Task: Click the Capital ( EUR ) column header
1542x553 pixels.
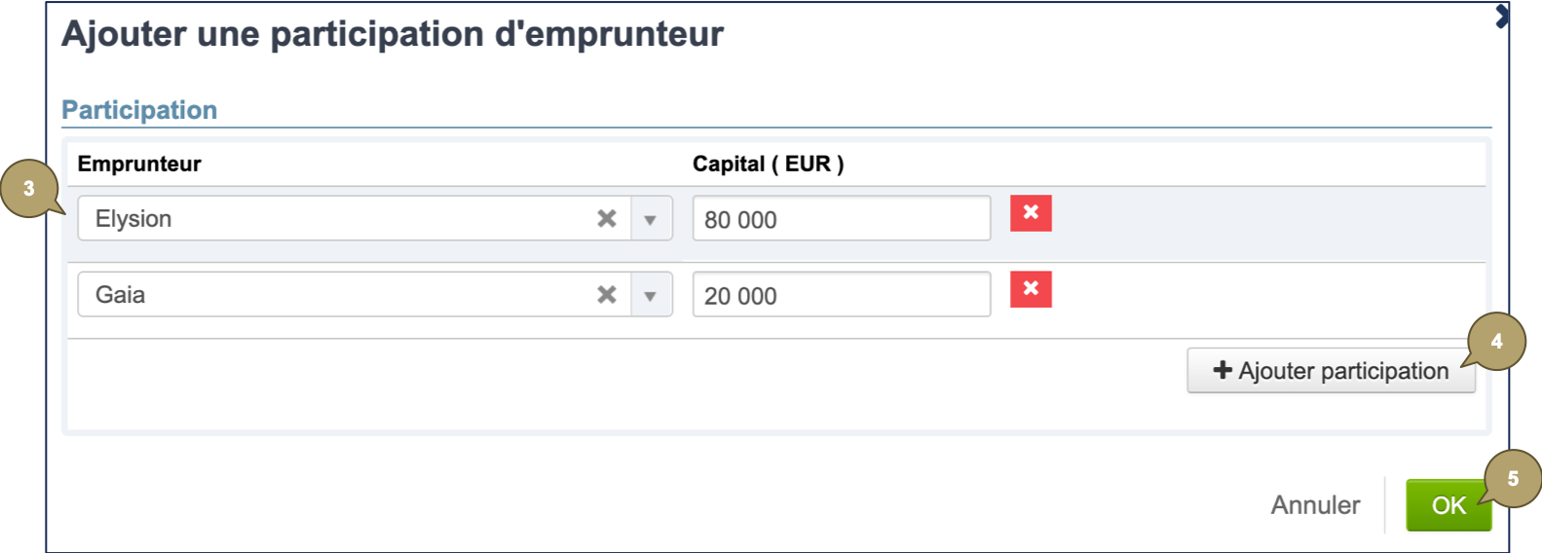Action: pos(768,164)
